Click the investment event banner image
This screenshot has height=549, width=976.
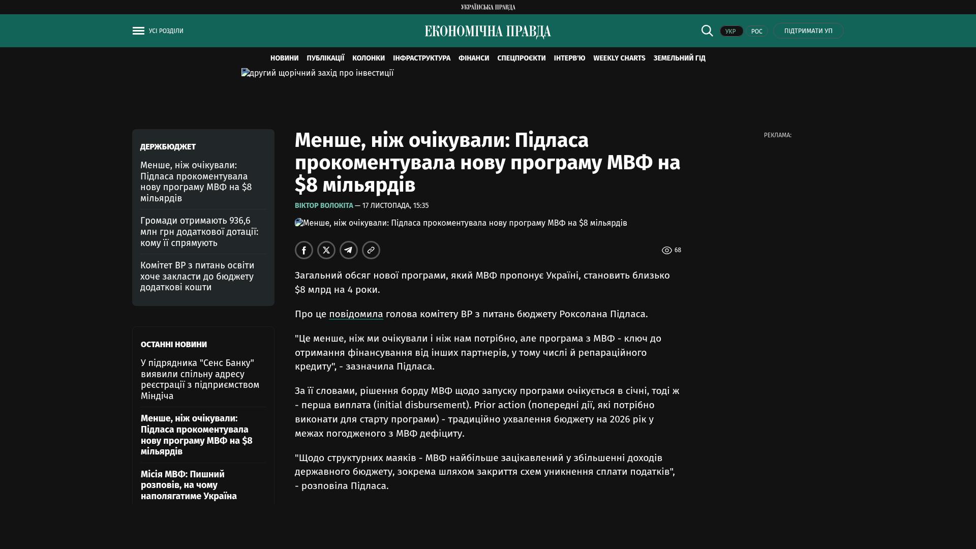click(317, 73)
